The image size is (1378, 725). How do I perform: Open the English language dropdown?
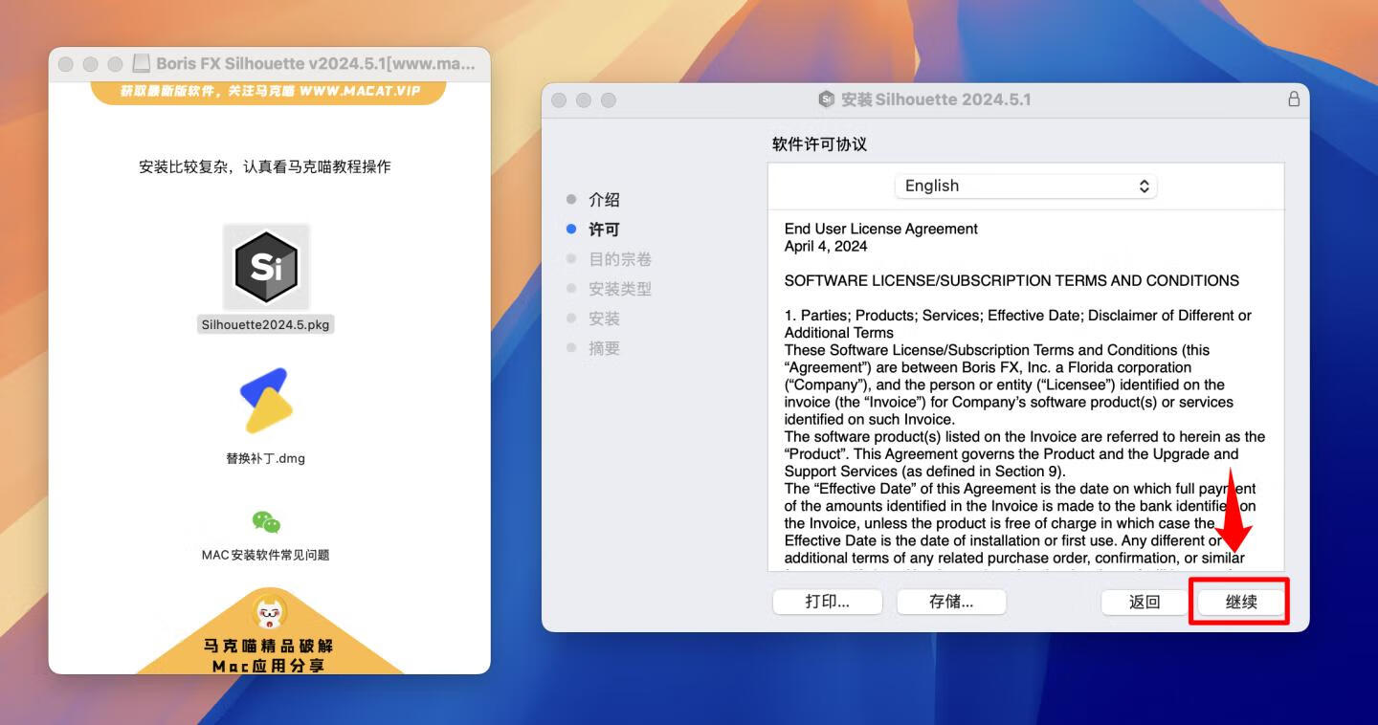pyautogui.click(x=1026, y=186)
